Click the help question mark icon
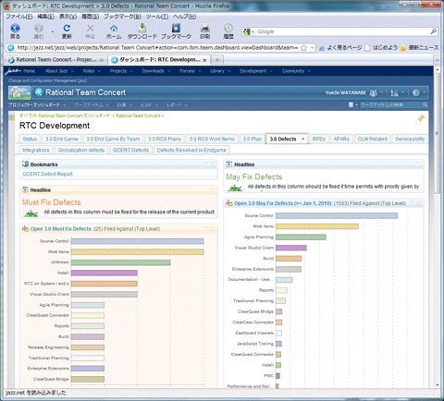The image size is (444, 401). (x=416, y=92)
